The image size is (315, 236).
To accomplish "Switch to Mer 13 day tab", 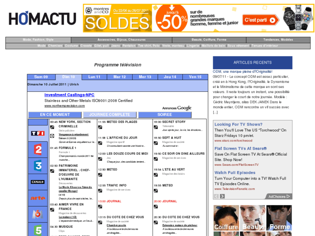I will point(145,77).
